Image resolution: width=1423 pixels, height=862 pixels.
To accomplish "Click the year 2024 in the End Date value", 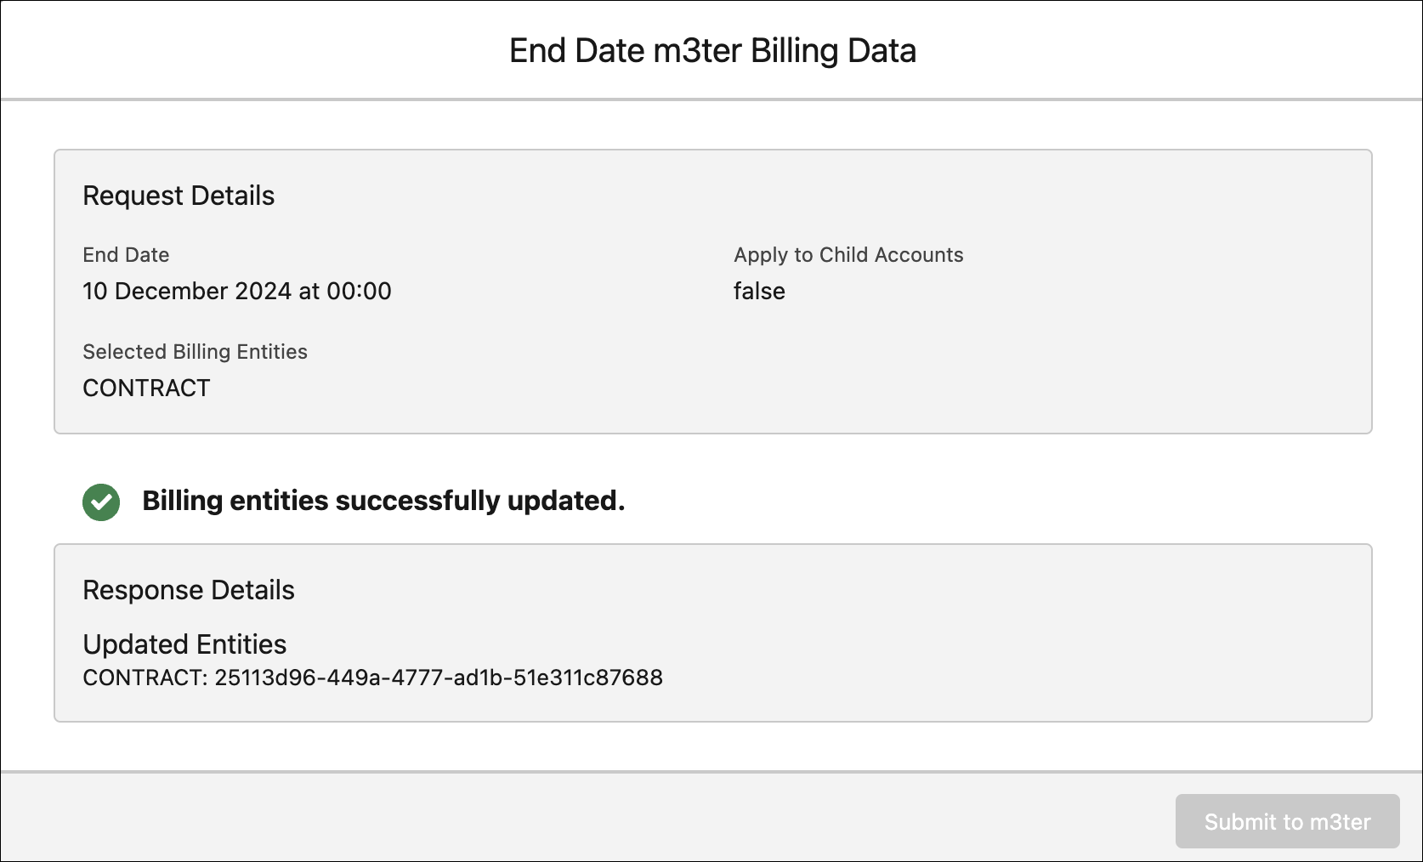I will [x=264, y=291].
